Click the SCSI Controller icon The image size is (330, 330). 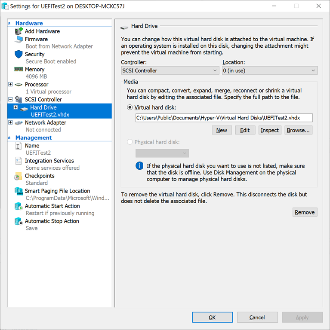pos(19,100)
